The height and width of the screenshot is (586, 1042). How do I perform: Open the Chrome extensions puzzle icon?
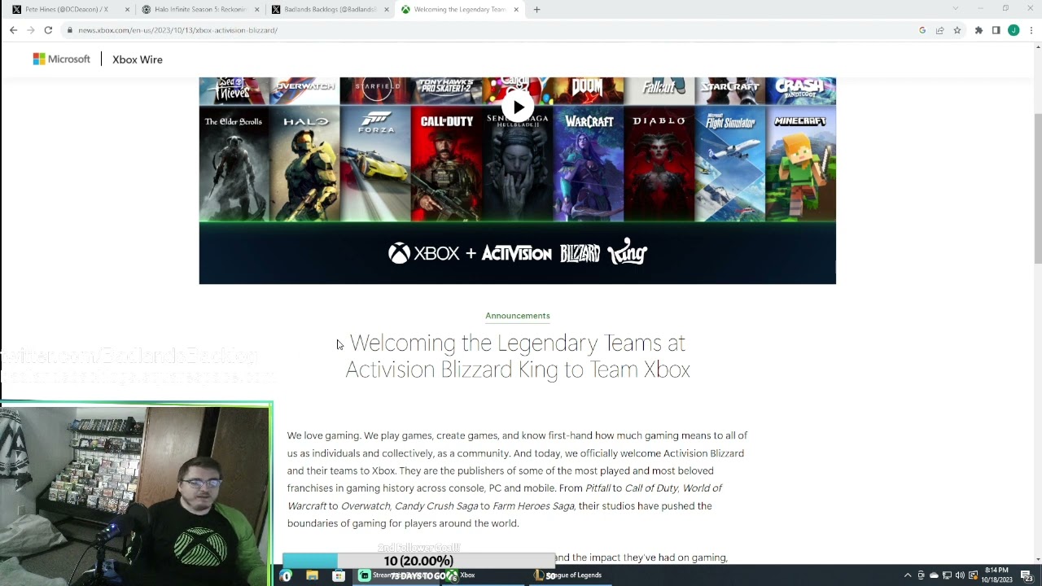[979, 30]
